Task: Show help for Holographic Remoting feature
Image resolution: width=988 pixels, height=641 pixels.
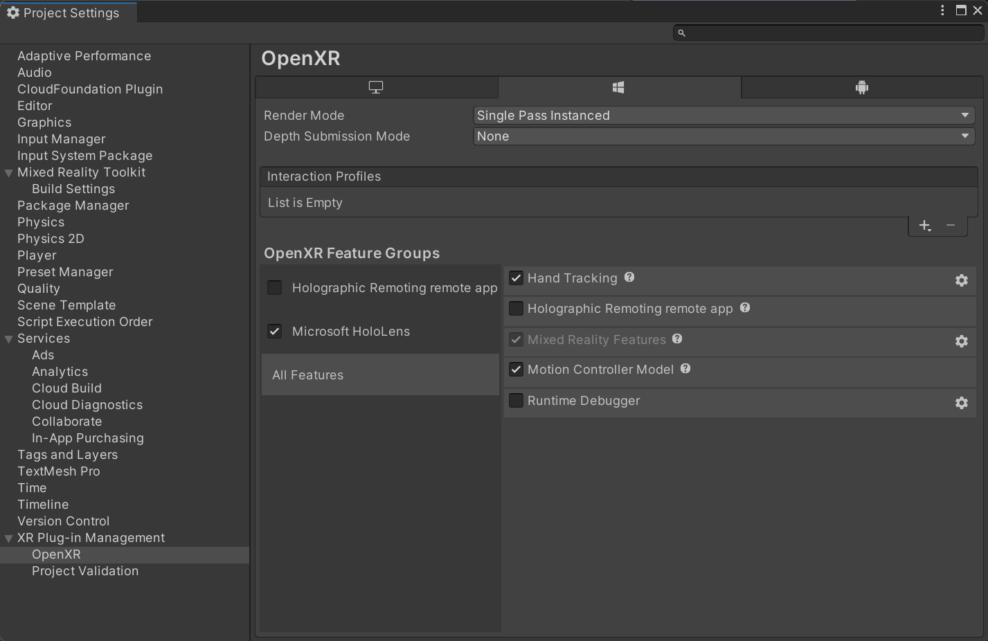Action: (745, 307)
